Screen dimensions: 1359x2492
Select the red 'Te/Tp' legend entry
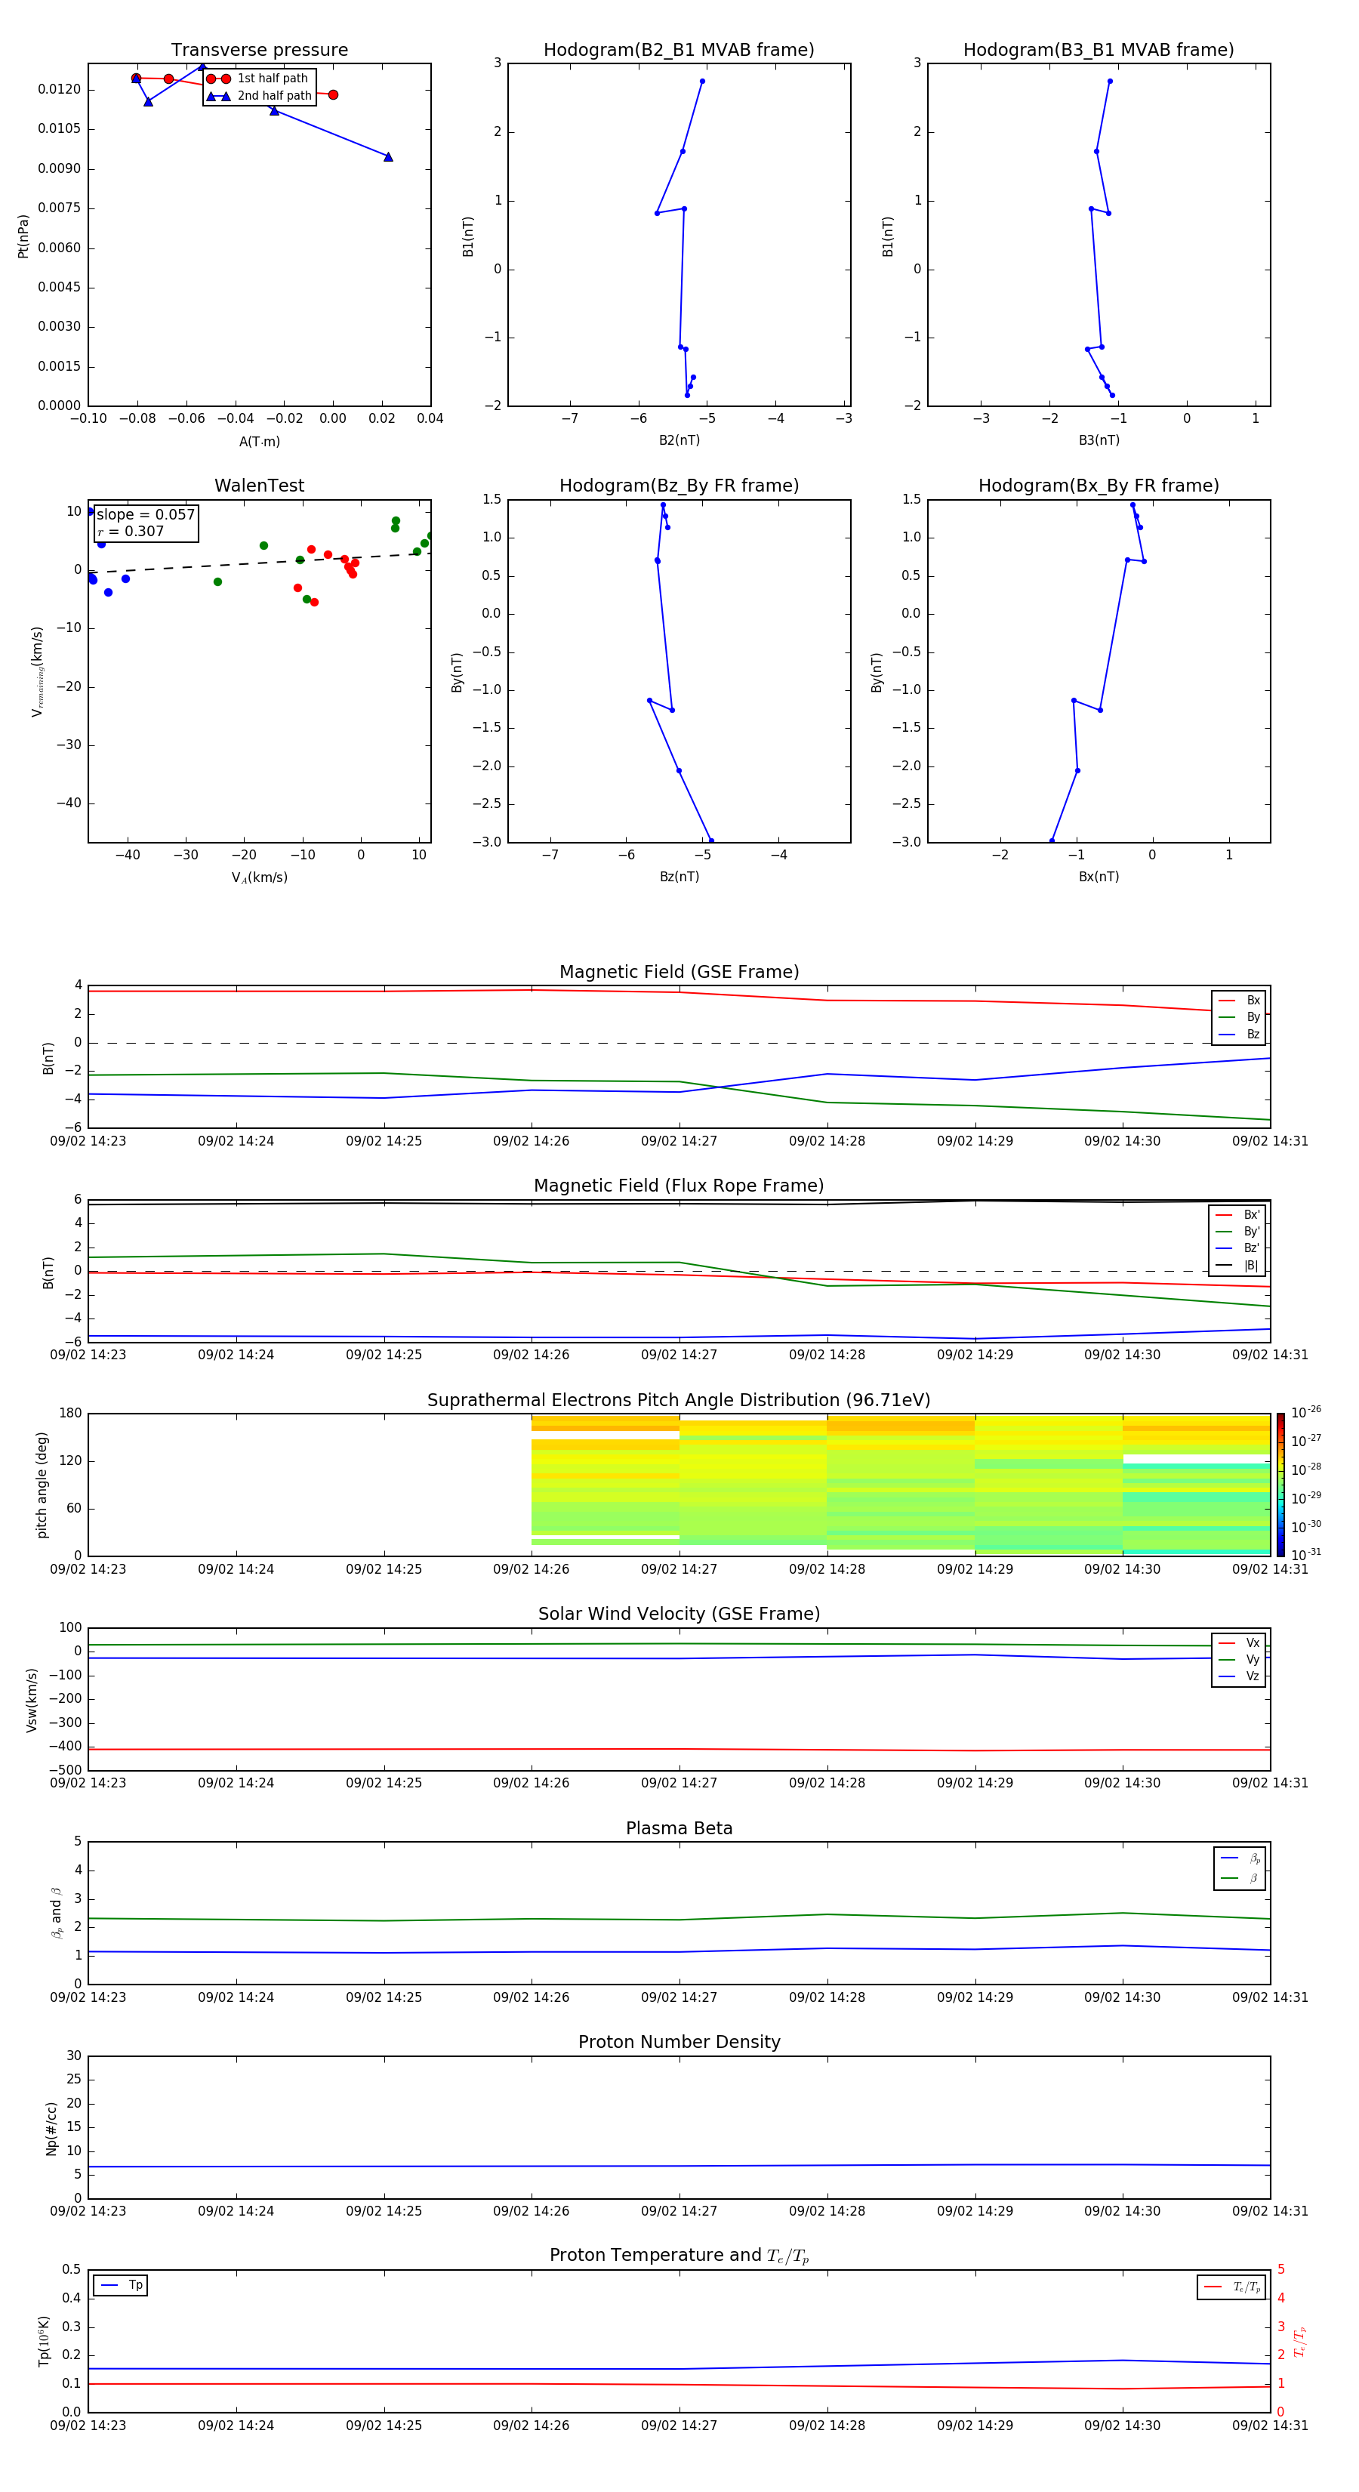tap(1232, 2287)
